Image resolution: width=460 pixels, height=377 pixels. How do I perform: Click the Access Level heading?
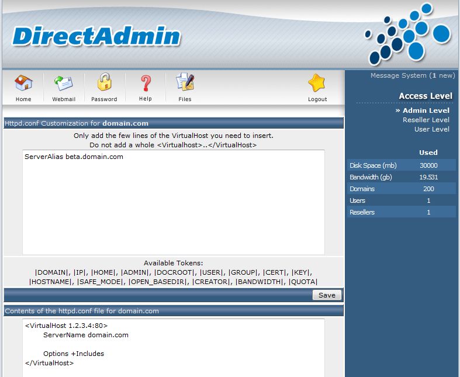(x=426, y=96)
